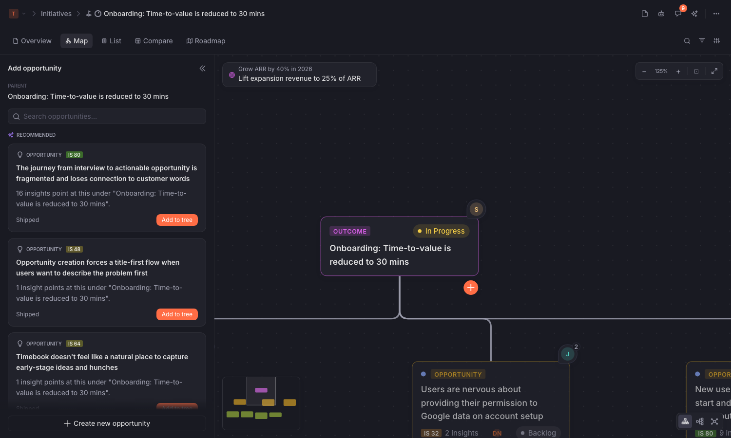This screenshot has height=438, width=731.
Task: Click the minimap overview thumbnail
Action: coord(261,403)
